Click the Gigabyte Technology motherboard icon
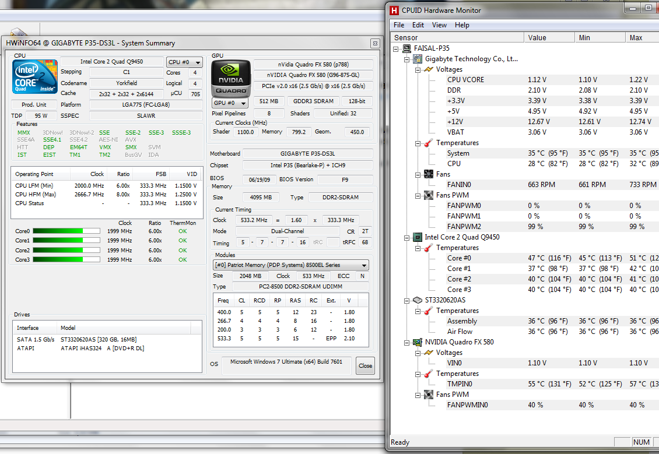Viewport: 659px width, 454px height. tap(418, 59)
